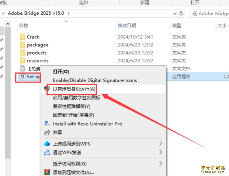Image resolution: width=229 pixels, height=176 pixels.
Task: Click the search box for Adobe Bridge folder
Action: 209,13
